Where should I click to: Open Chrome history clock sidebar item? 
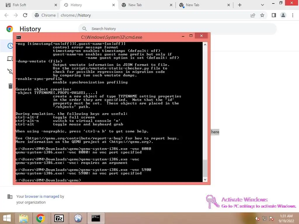[10, 46]
